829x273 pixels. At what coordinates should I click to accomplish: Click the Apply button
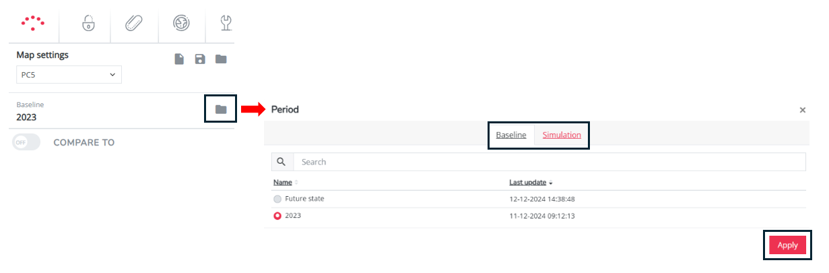click(x=787, y=245)
